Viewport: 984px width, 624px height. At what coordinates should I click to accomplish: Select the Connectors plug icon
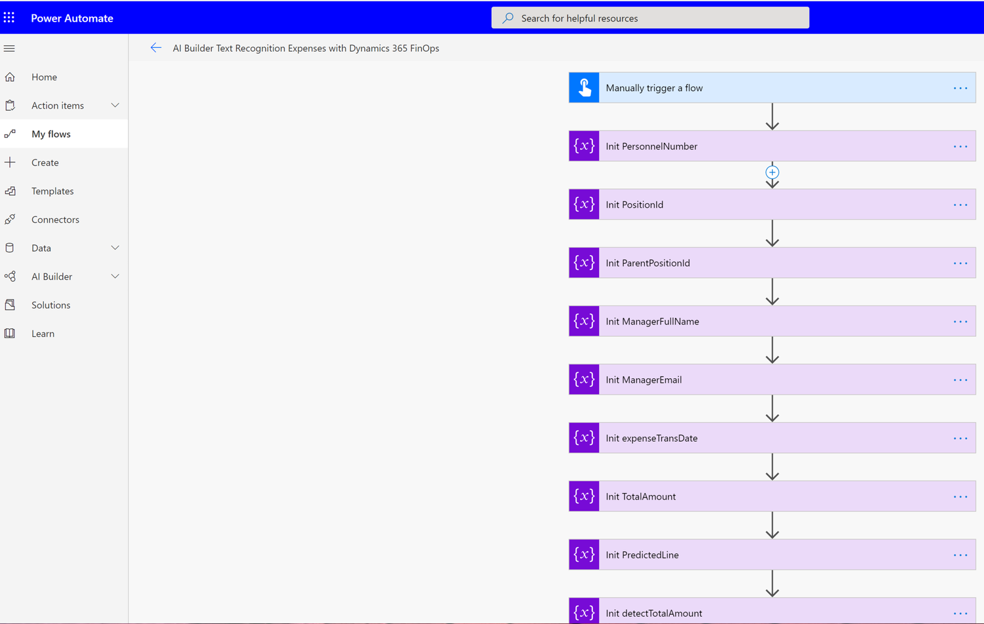click(x=10, y=219)
